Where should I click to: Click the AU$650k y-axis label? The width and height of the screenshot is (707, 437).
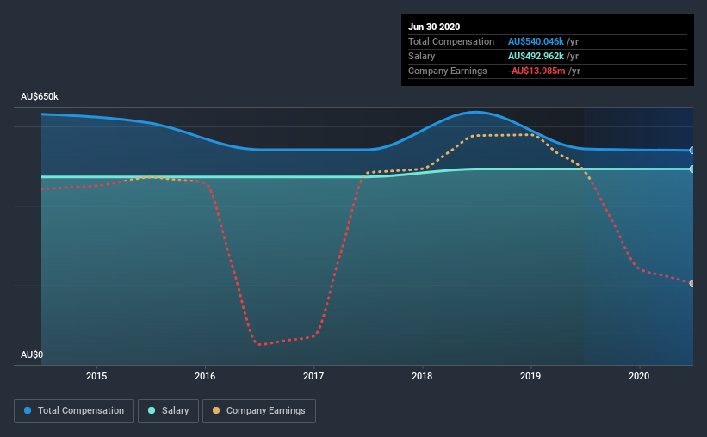click(x=40, y=96)
